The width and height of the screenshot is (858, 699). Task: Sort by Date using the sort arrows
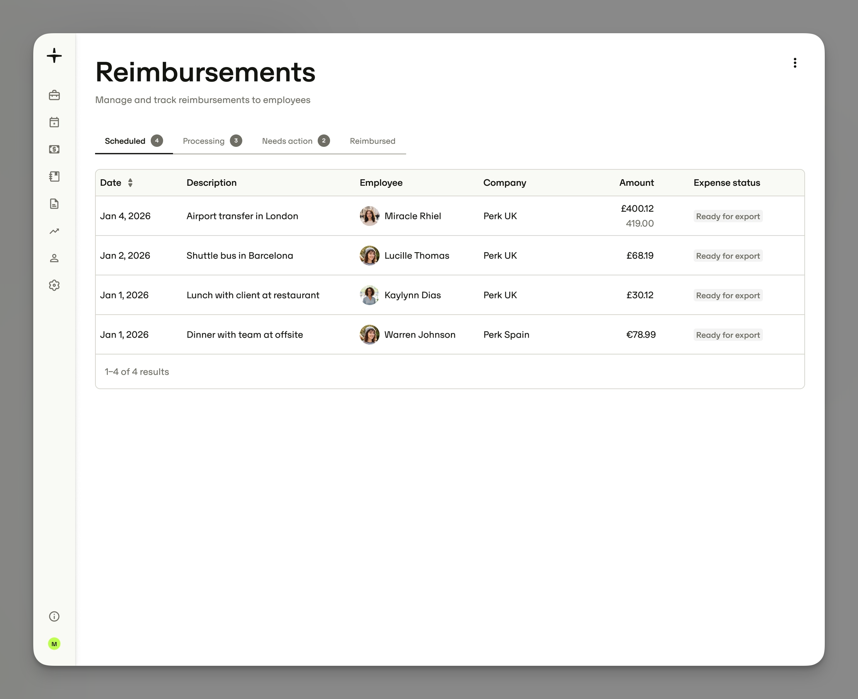point(130,183)
